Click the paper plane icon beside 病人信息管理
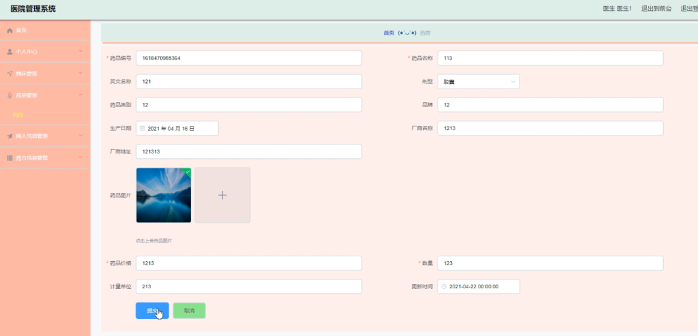The image size is (698, 336). coord(10,136)
